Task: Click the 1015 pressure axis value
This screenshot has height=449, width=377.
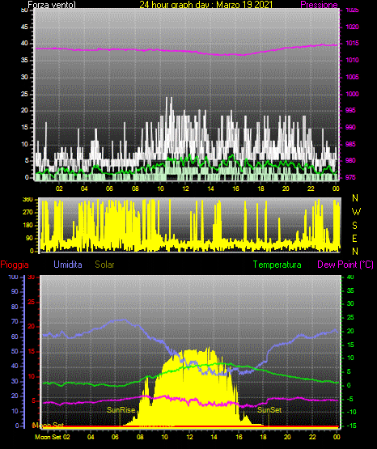Action: click(x=352, y=43)
